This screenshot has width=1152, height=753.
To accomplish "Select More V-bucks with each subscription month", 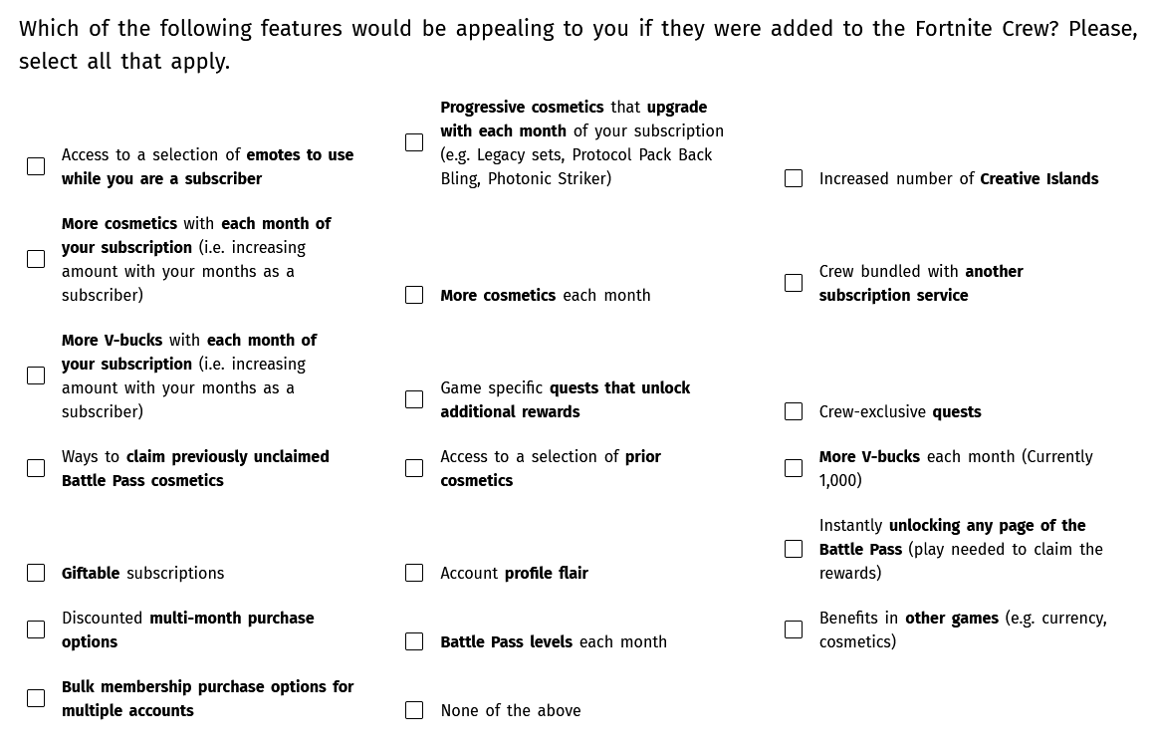I will 36,376.
